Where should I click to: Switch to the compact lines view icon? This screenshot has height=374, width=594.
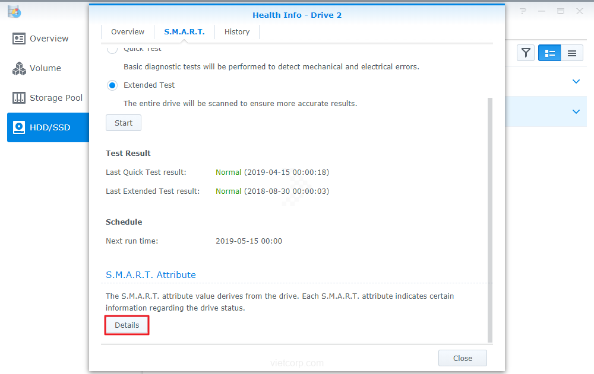click(571, 53)
